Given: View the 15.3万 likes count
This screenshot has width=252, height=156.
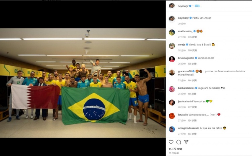Looking at the screenshot, I should 175,149.
